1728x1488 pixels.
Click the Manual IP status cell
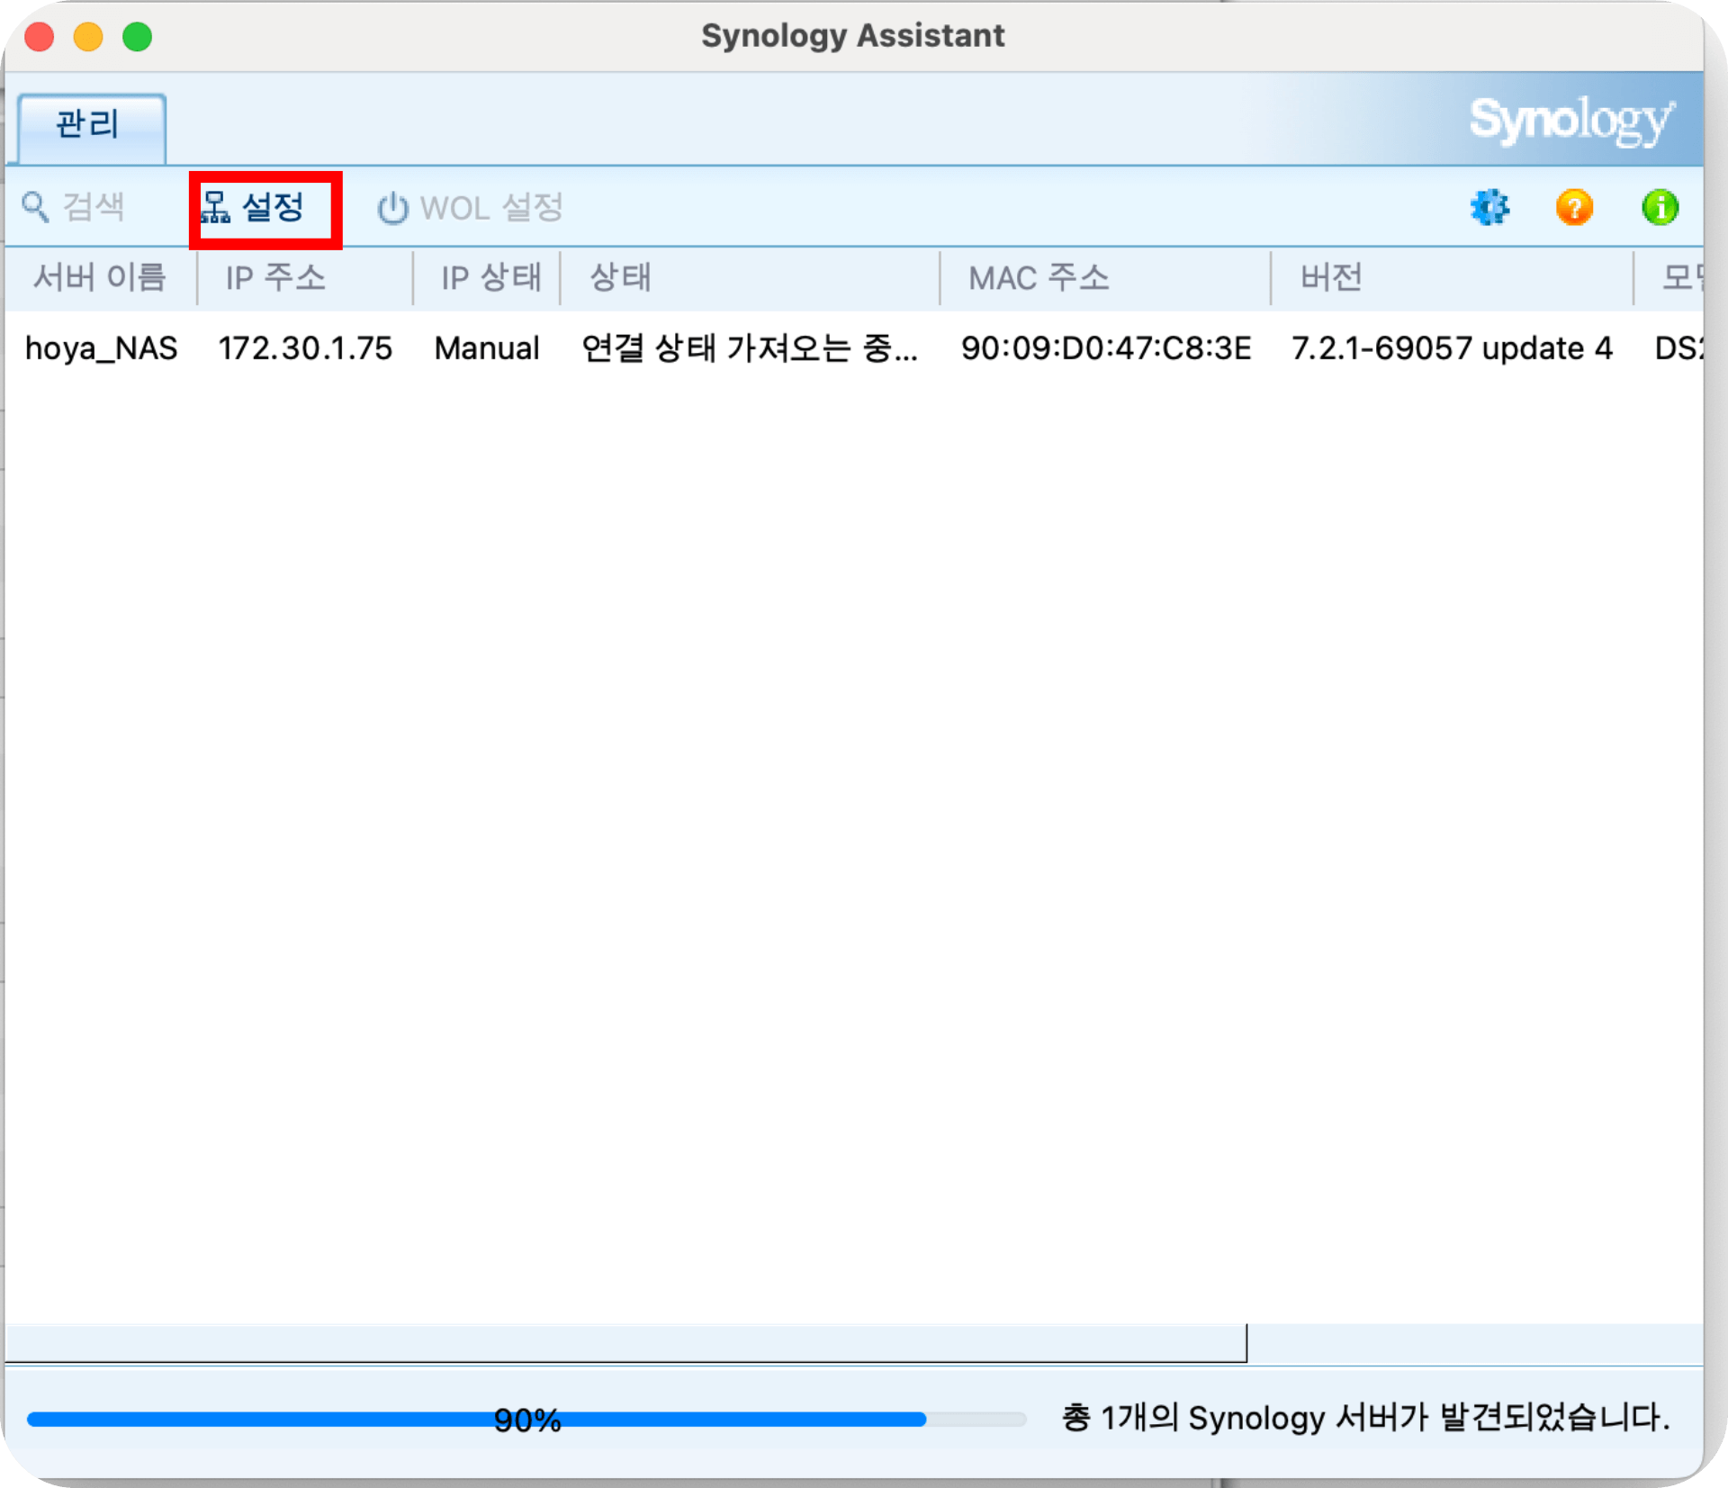click(487, 348)
